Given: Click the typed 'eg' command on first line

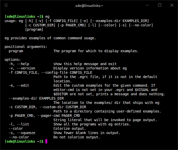Looking at the screenshot, I should coord(47,16).
